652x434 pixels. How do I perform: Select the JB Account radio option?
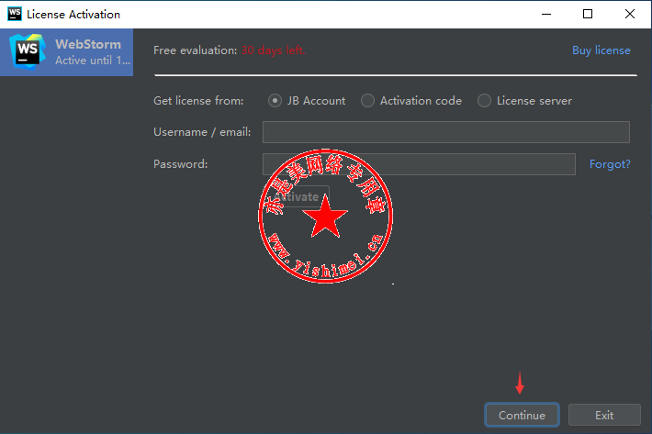(x=275, y=101)
